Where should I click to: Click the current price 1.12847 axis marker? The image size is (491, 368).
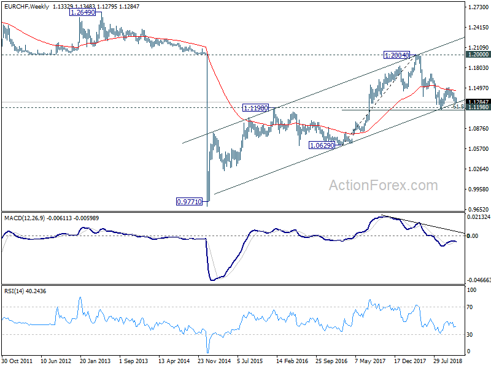[478, 102]
